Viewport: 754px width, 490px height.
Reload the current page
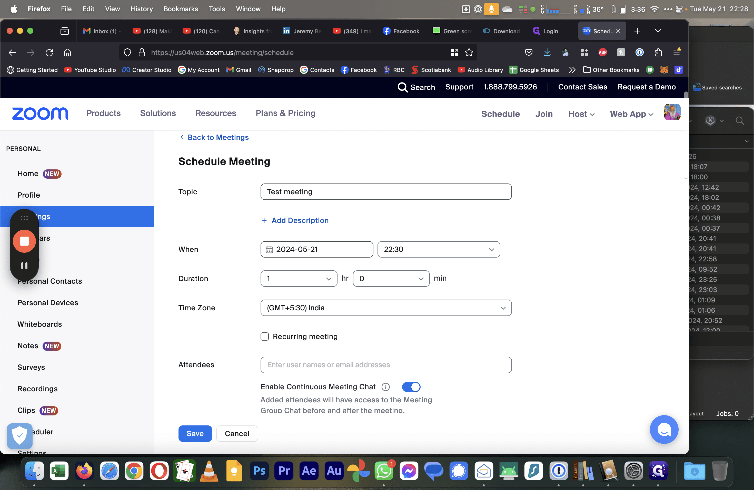(x=49, y=53)
